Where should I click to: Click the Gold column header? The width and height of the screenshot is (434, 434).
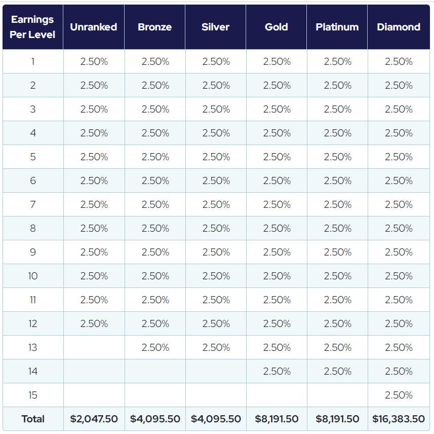point(277,27)
